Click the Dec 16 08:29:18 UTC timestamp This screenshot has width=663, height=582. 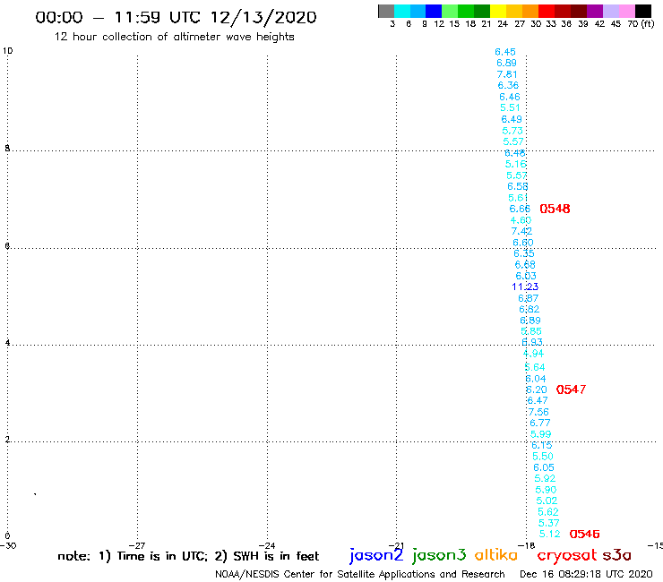tap(586, 575)
